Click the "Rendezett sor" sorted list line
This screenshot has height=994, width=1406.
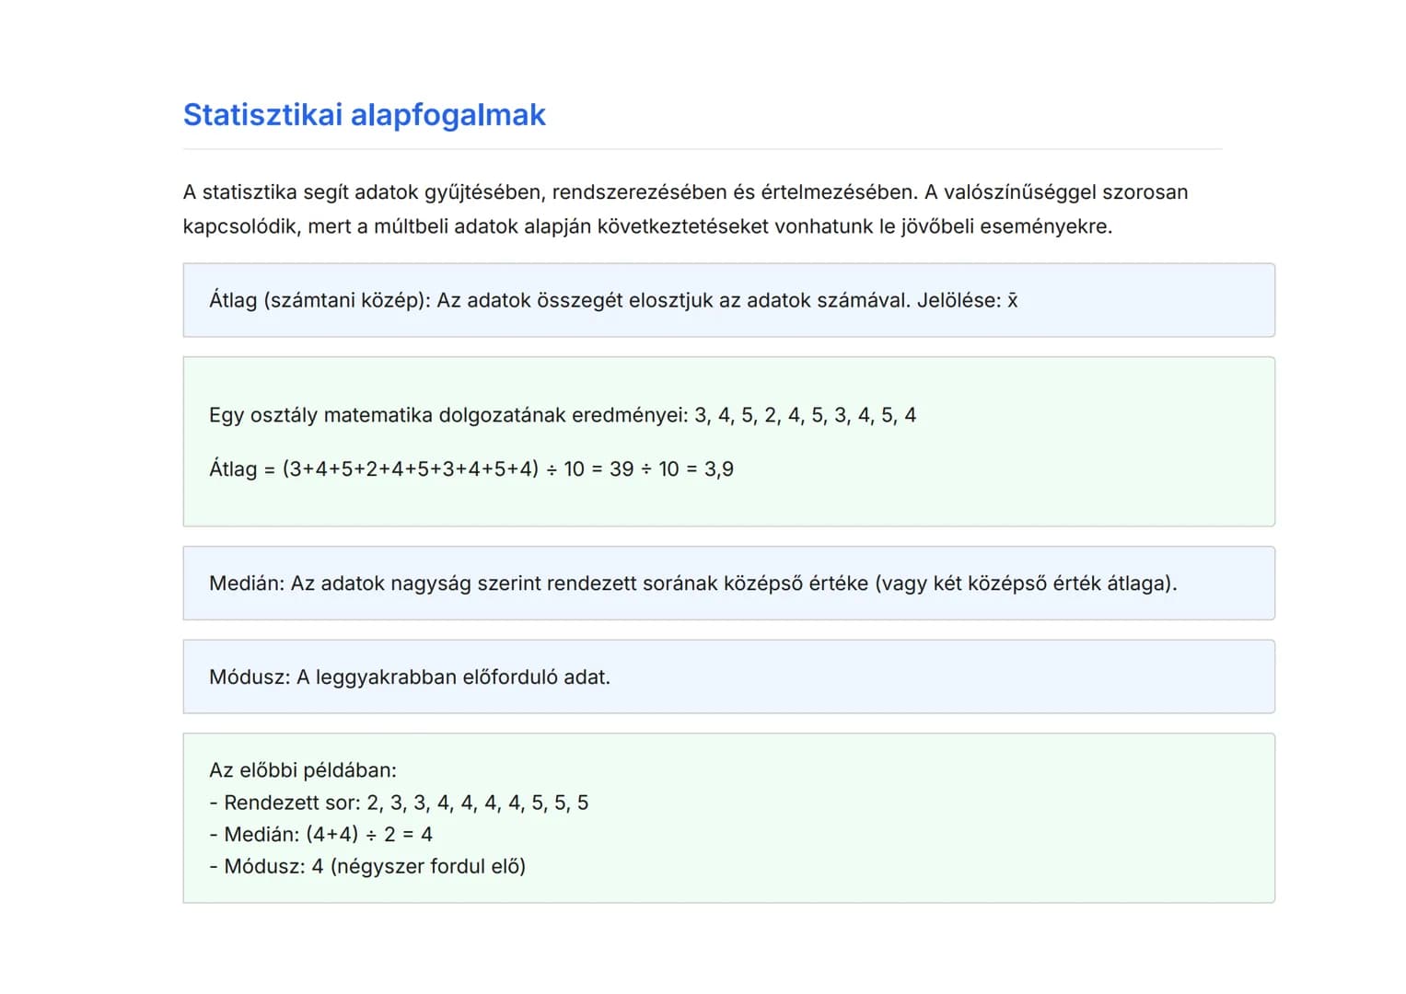click(x=399, y=803)
